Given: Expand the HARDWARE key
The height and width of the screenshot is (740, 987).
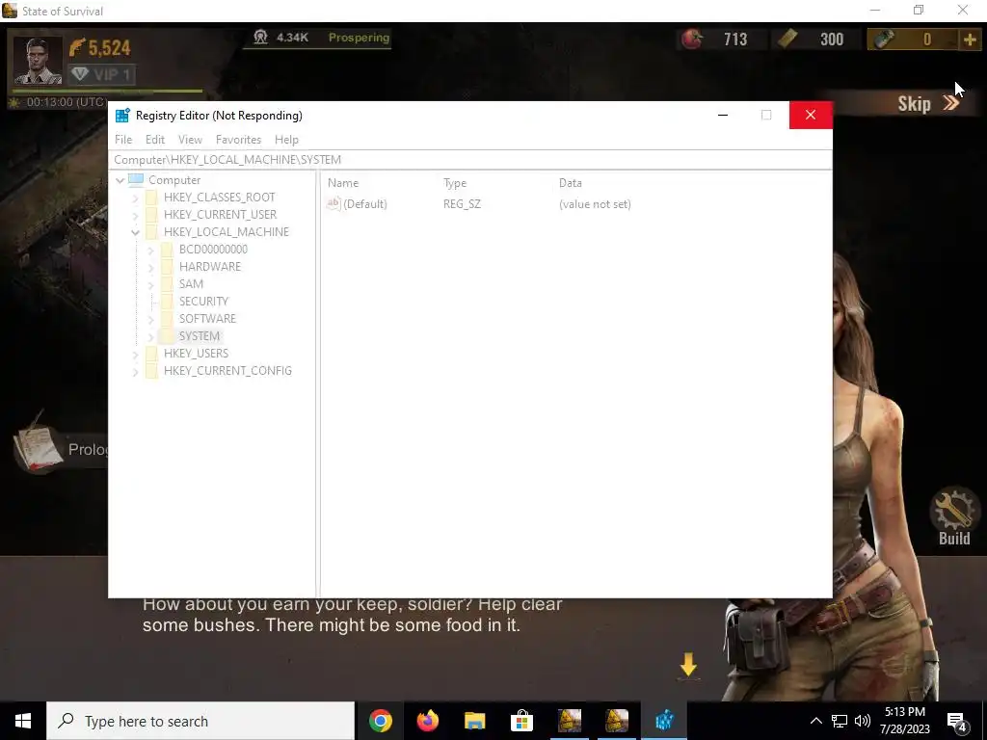Looking at the screenshot, I should pos(150,267).
